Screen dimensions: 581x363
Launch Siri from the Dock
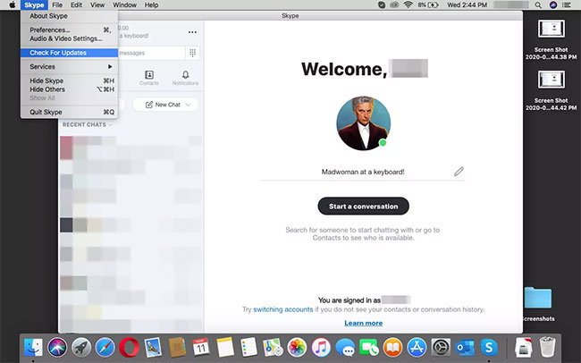(x=57, y=348)
